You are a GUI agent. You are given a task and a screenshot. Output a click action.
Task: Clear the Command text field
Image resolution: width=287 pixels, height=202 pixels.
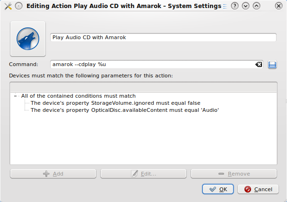pyautogui.click(x=259, y=64)
